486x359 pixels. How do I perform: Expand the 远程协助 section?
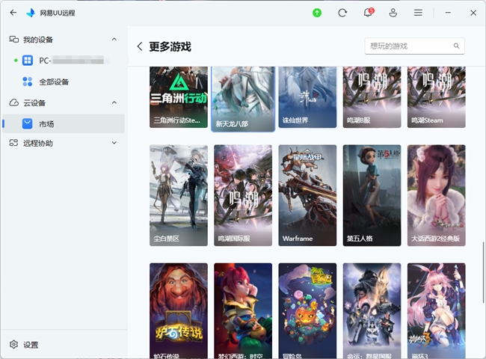pyautogui.click(x=114, y=143)
